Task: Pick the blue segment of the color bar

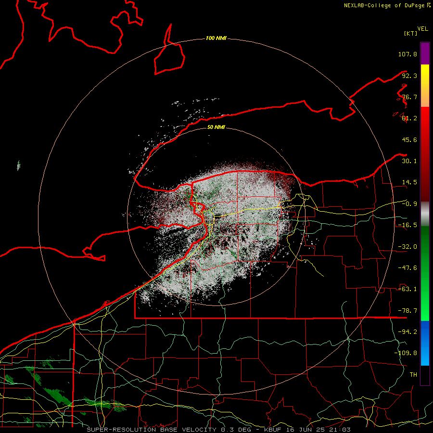Action: point(425,343)
